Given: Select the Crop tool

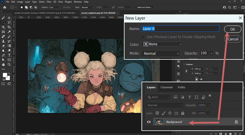Looking at the screenshot, I should pyautogui.click(x=9, y=27).
